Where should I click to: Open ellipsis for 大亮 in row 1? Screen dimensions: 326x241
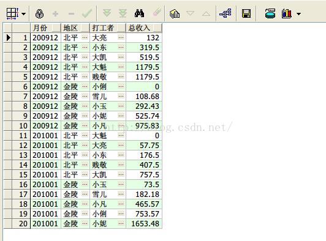[x=121, y=37]
